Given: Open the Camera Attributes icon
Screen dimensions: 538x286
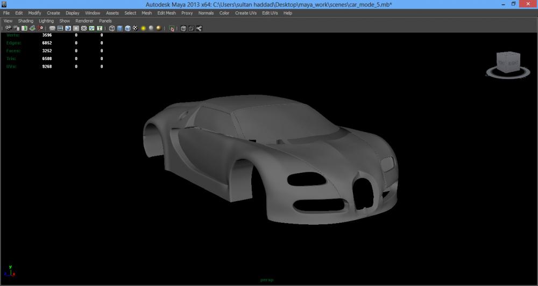Looking at the screenshot, I should pyautogui.click(x=16, y=28).
